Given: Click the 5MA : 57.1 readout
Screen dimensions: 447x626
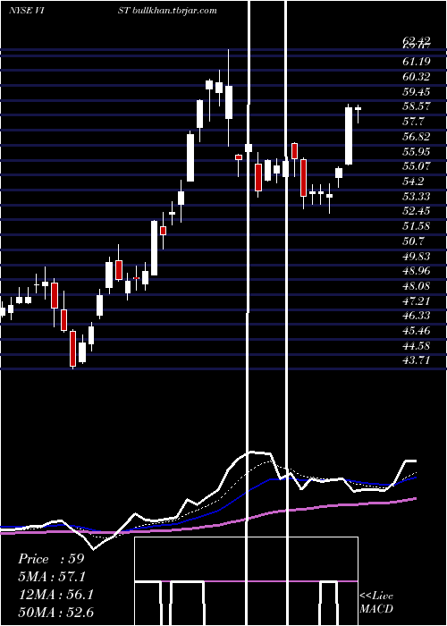Looking at the screenshot, I should click(x=52, y=577).
